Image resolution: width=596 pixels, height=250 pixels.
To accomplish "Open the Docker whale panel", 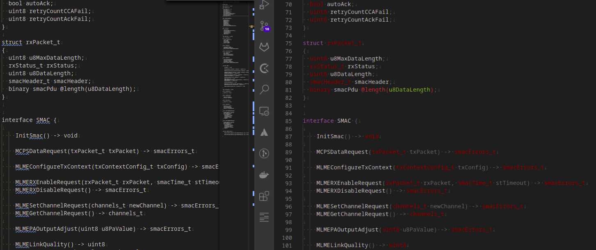I will pyautogui.click(x=264, y=175).
